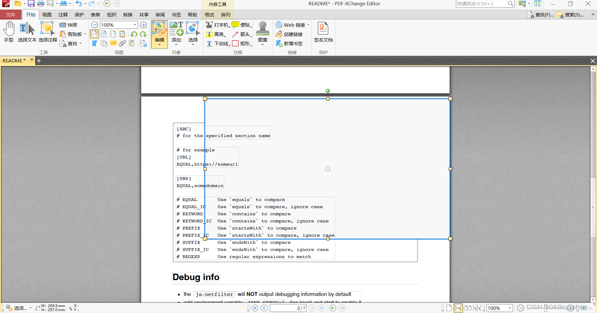Enable Two Pages layout
The image size is (597, 313).
point(467,308)
